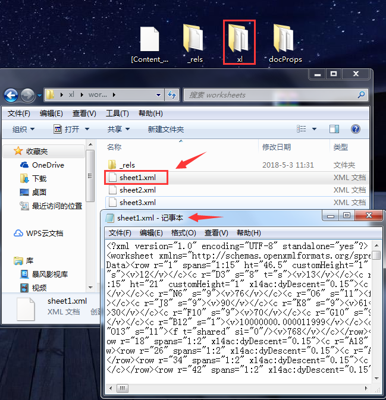Click Notepad horizontal scroll right arrow
Screen dimensions: 386x400
366,389
